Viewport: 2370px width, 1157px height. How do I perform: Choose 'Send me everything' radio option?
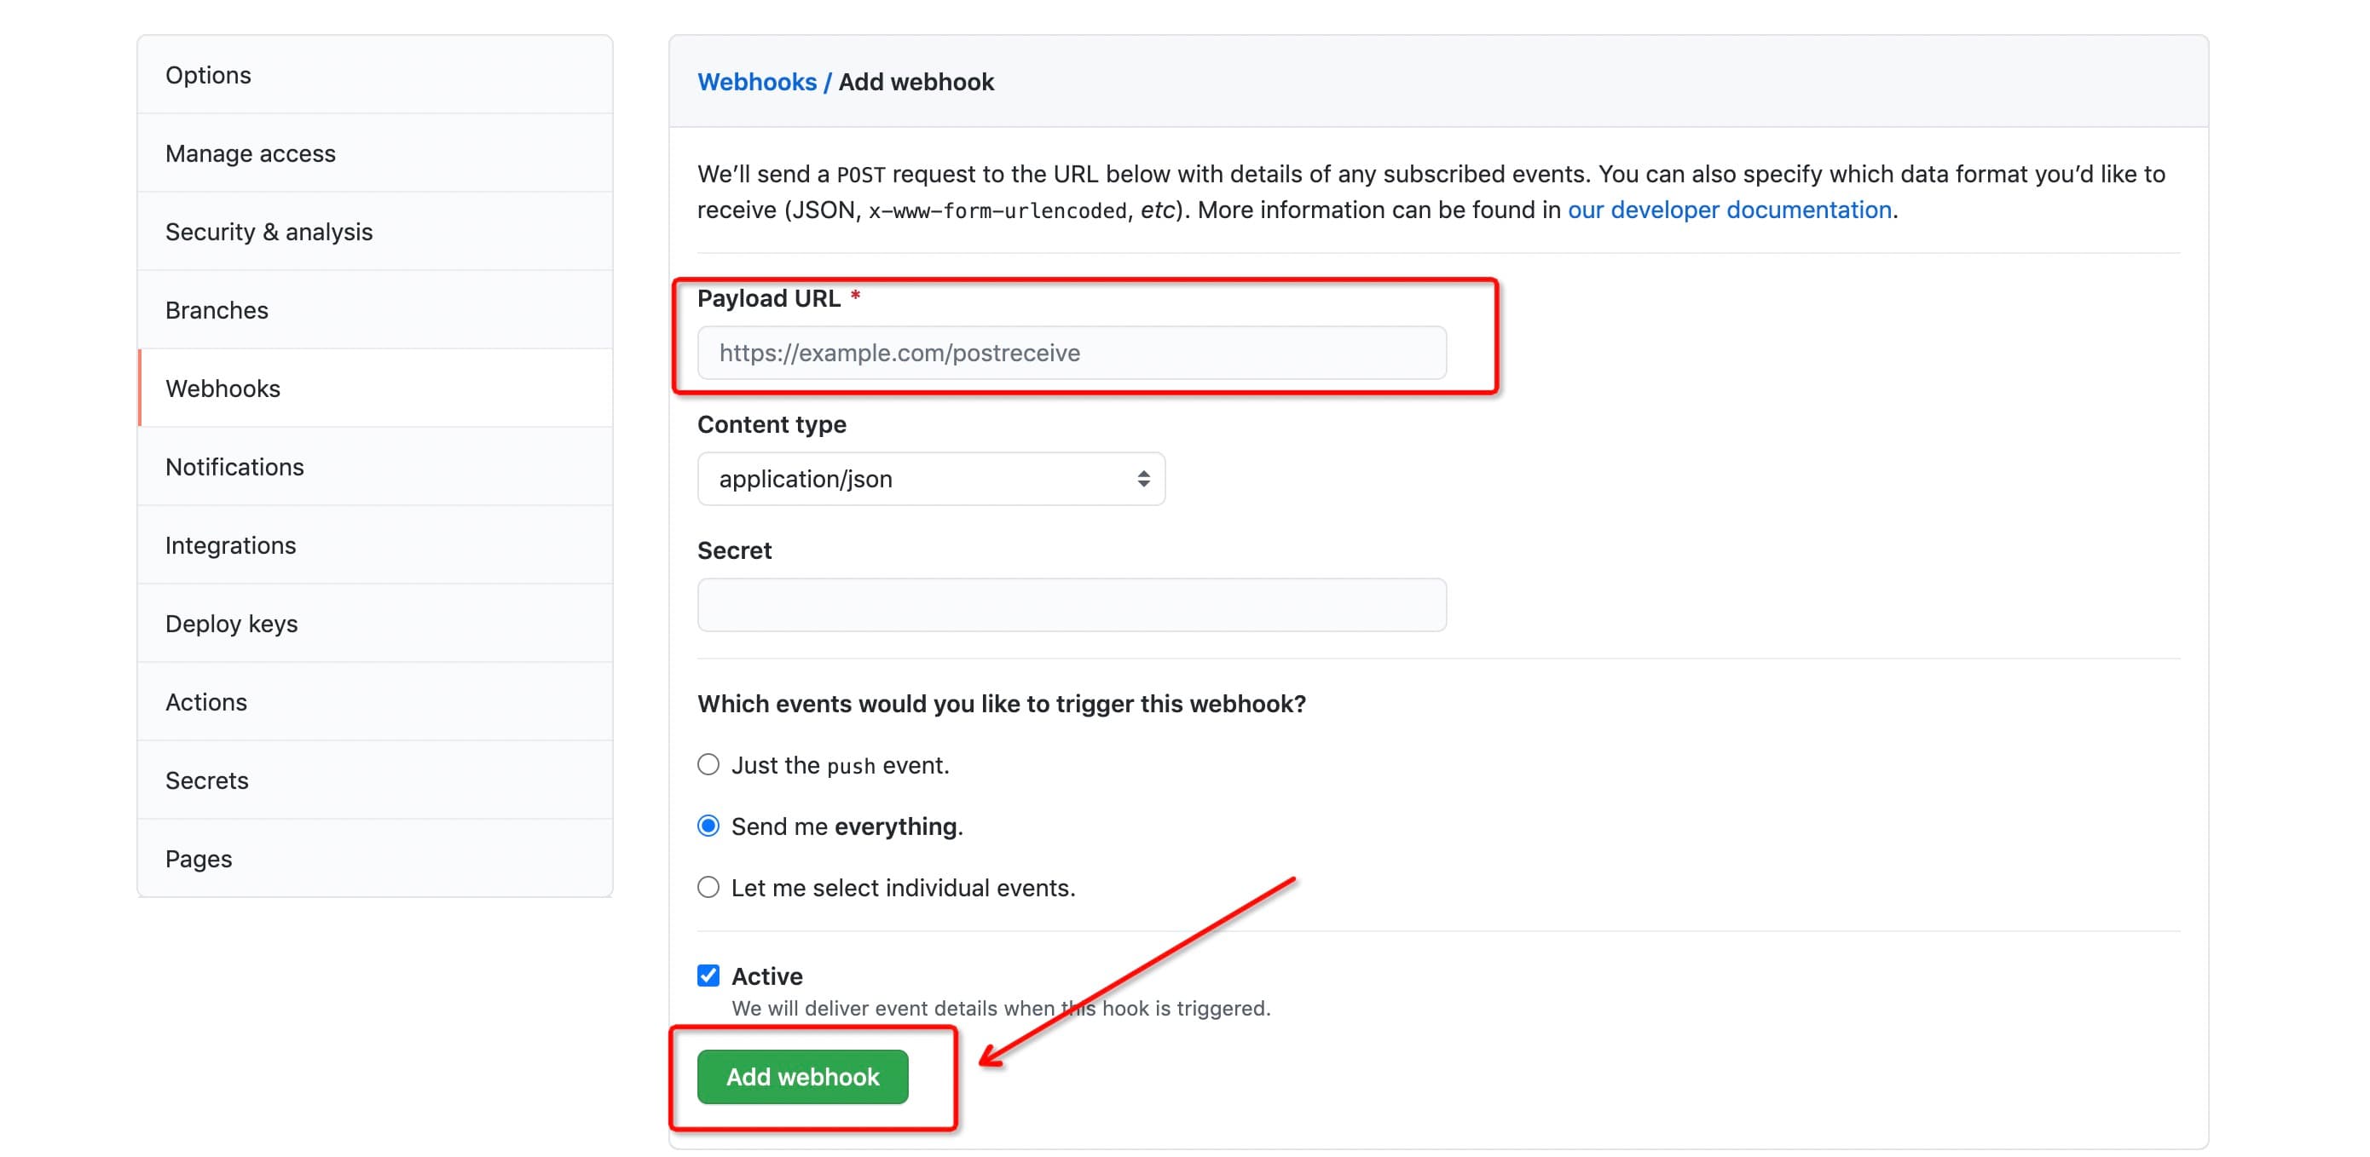click(708, 825)
